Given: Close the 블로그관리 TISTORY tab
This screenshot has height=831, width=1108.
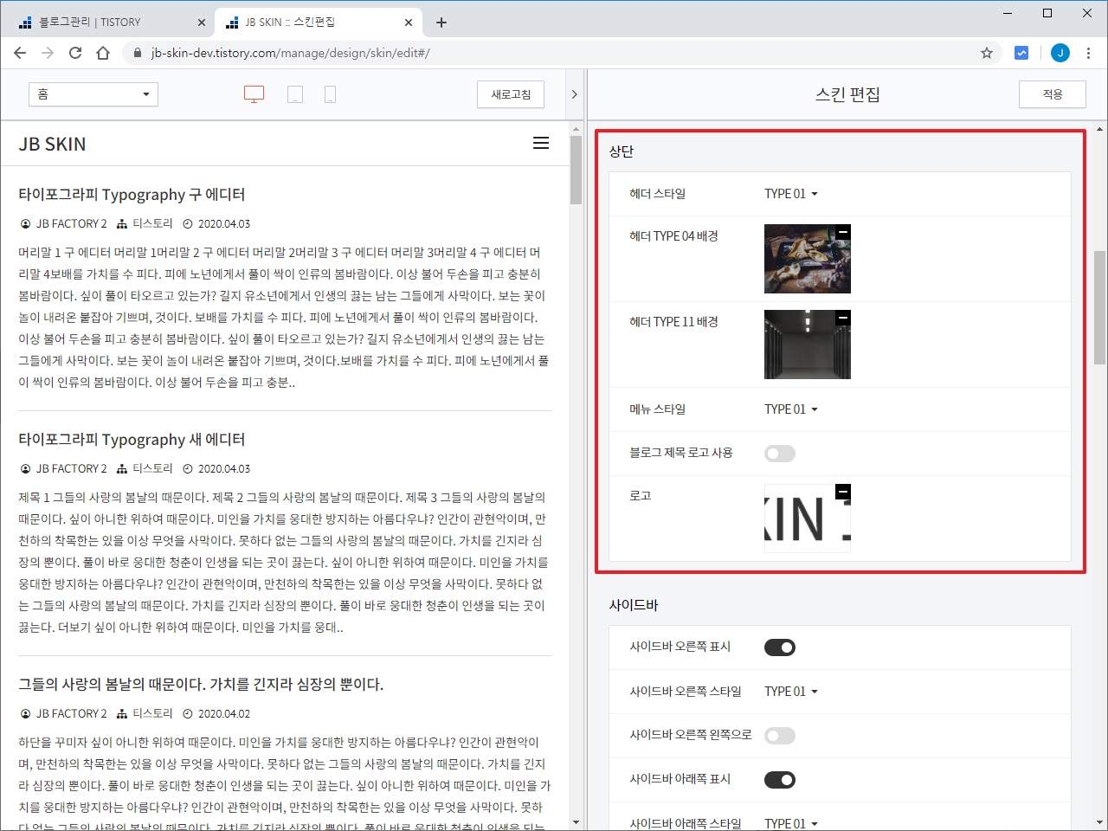Looking at the screenshot, I should [202, 23].
